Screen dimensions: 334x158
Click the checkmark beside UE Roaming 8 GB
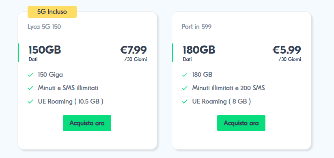(x=185, y=102)
